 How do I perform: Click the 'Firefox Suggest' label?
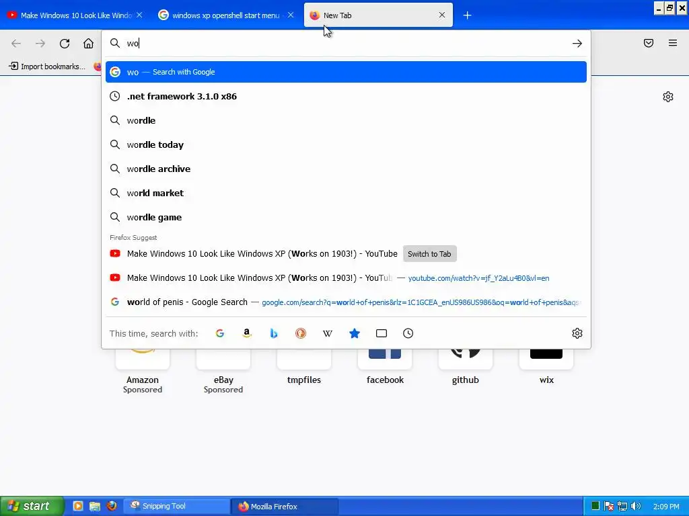(x=133, y=237)
